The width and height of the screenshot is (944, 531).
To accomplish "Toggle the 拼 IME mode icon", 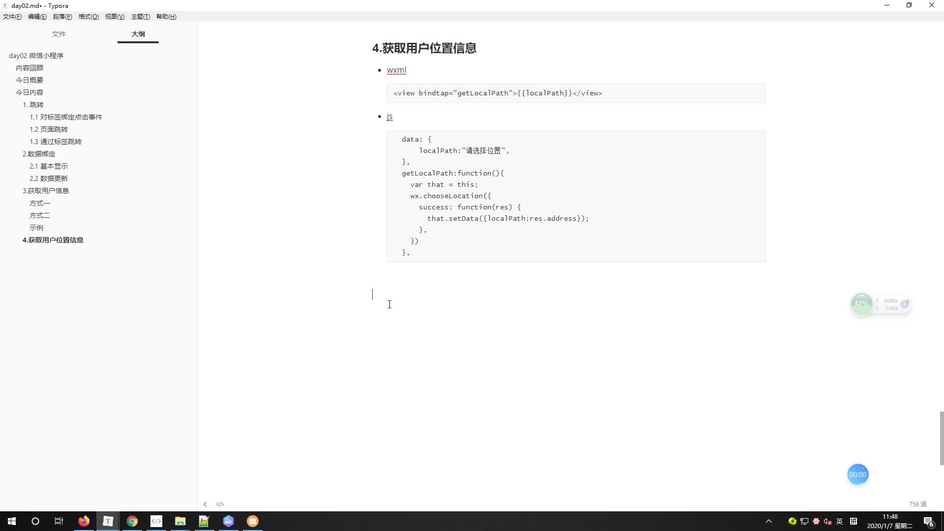I will 854,521.
